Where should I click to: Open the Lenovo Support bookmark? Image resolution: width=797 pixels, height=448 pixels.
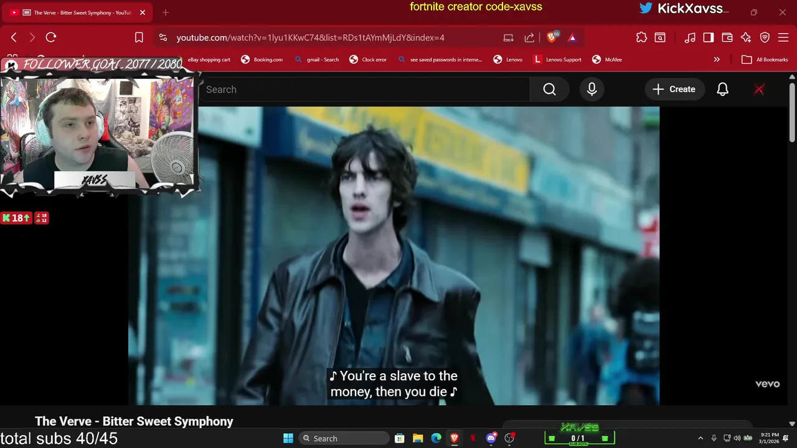[x=557, y=60]
